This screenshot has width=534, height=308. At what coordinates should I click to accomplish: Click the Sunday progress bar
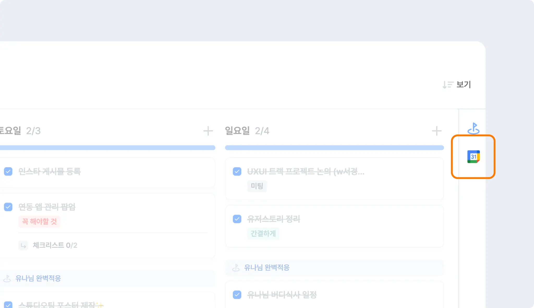(x=334, y=148)
